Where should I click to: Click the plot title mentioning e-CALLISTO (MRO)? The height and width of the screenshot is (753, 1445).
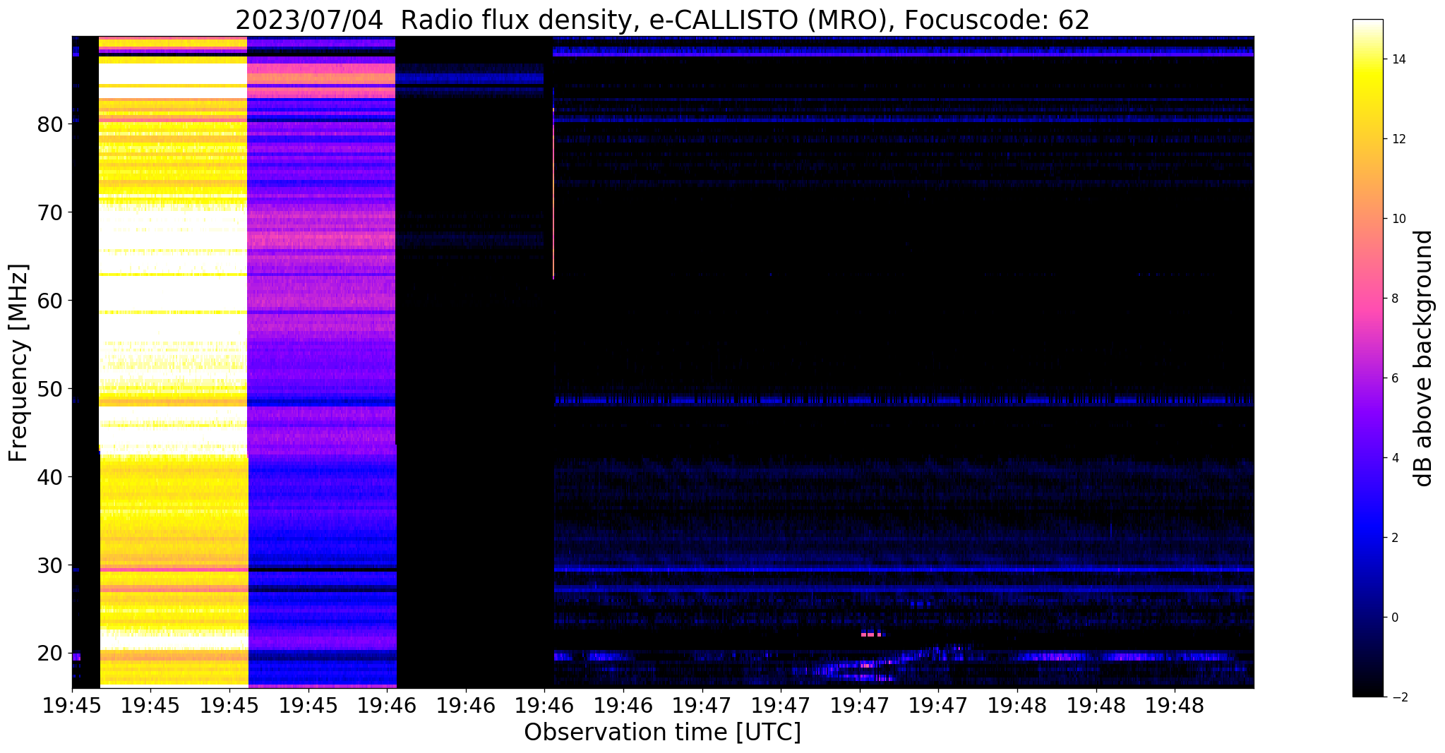(x=662, y=20)
